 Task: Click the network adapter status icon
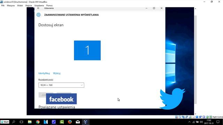pos(187,117)
